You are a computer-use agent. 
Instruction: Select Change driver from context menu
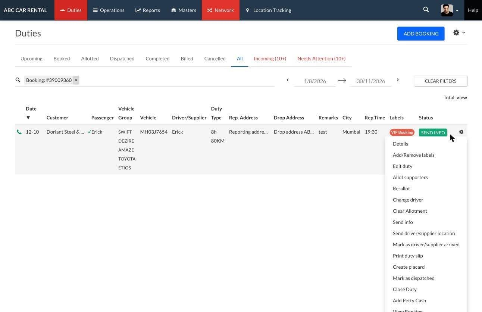click(408, 200)
